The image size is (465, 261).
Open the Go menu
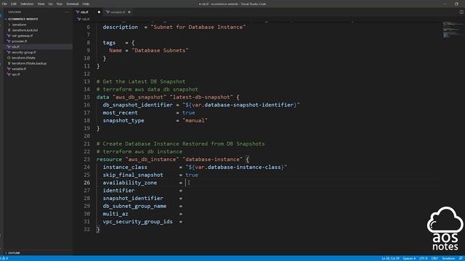pyautogui.click(x=50, y=4)
